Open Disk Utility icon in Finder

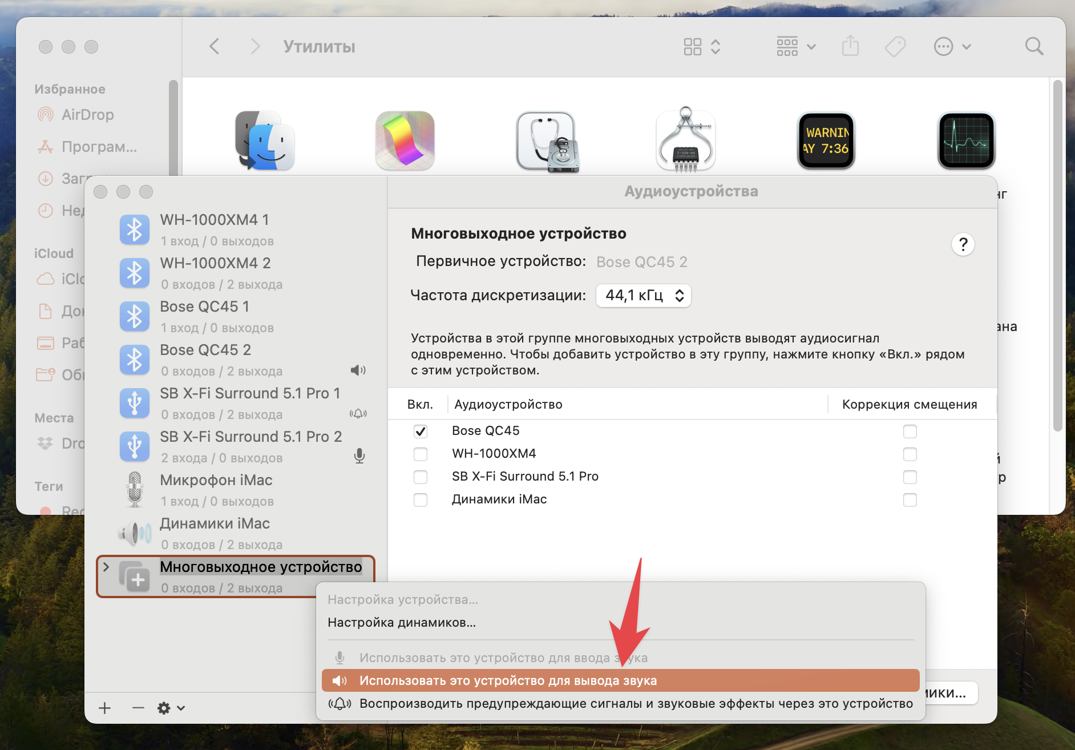pyautogui.click(x=547, y=142)
